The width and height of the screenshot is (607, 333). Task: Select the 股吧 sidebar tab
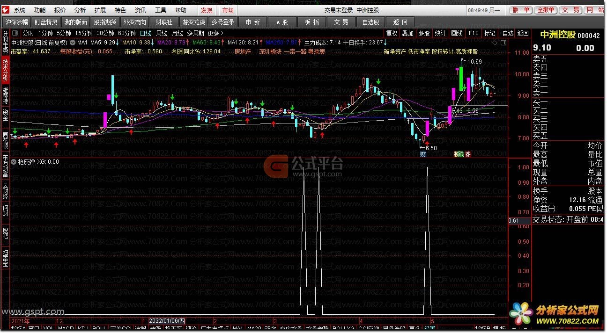(5, 232)
